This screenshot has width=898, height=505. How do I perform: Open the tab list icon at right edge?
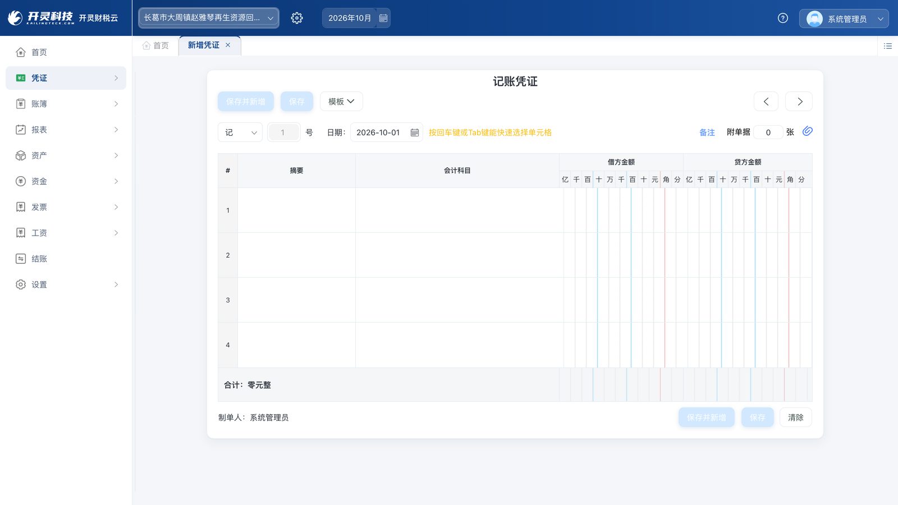888,46
